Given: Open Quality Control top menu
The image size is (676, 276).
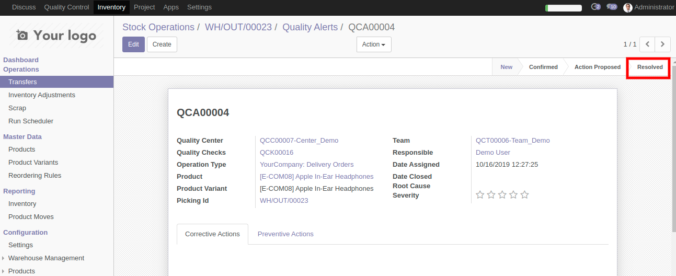Looking at the screenshot, I should coord(65,7).
